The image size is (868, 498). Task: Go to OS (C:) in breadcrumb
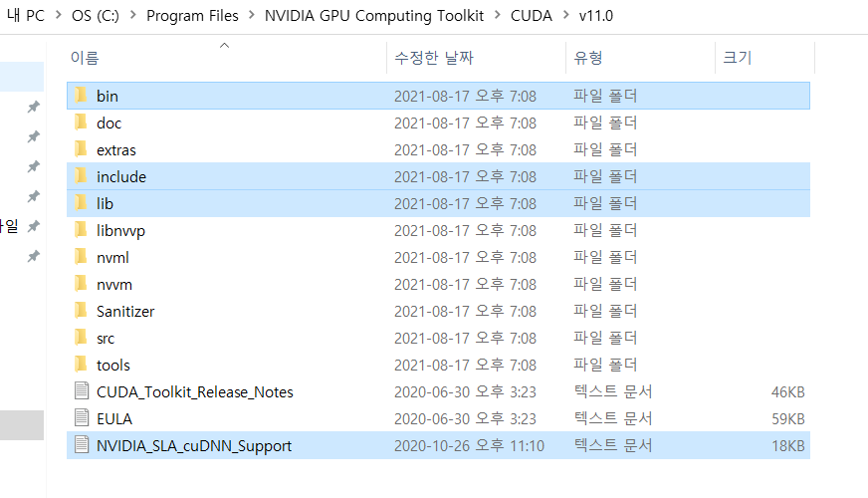[96, 16]
